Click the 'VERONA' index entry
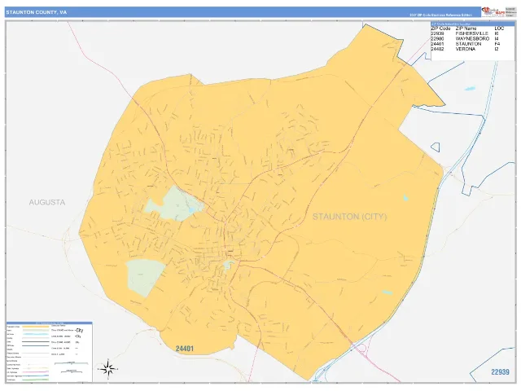 (465, 49)
